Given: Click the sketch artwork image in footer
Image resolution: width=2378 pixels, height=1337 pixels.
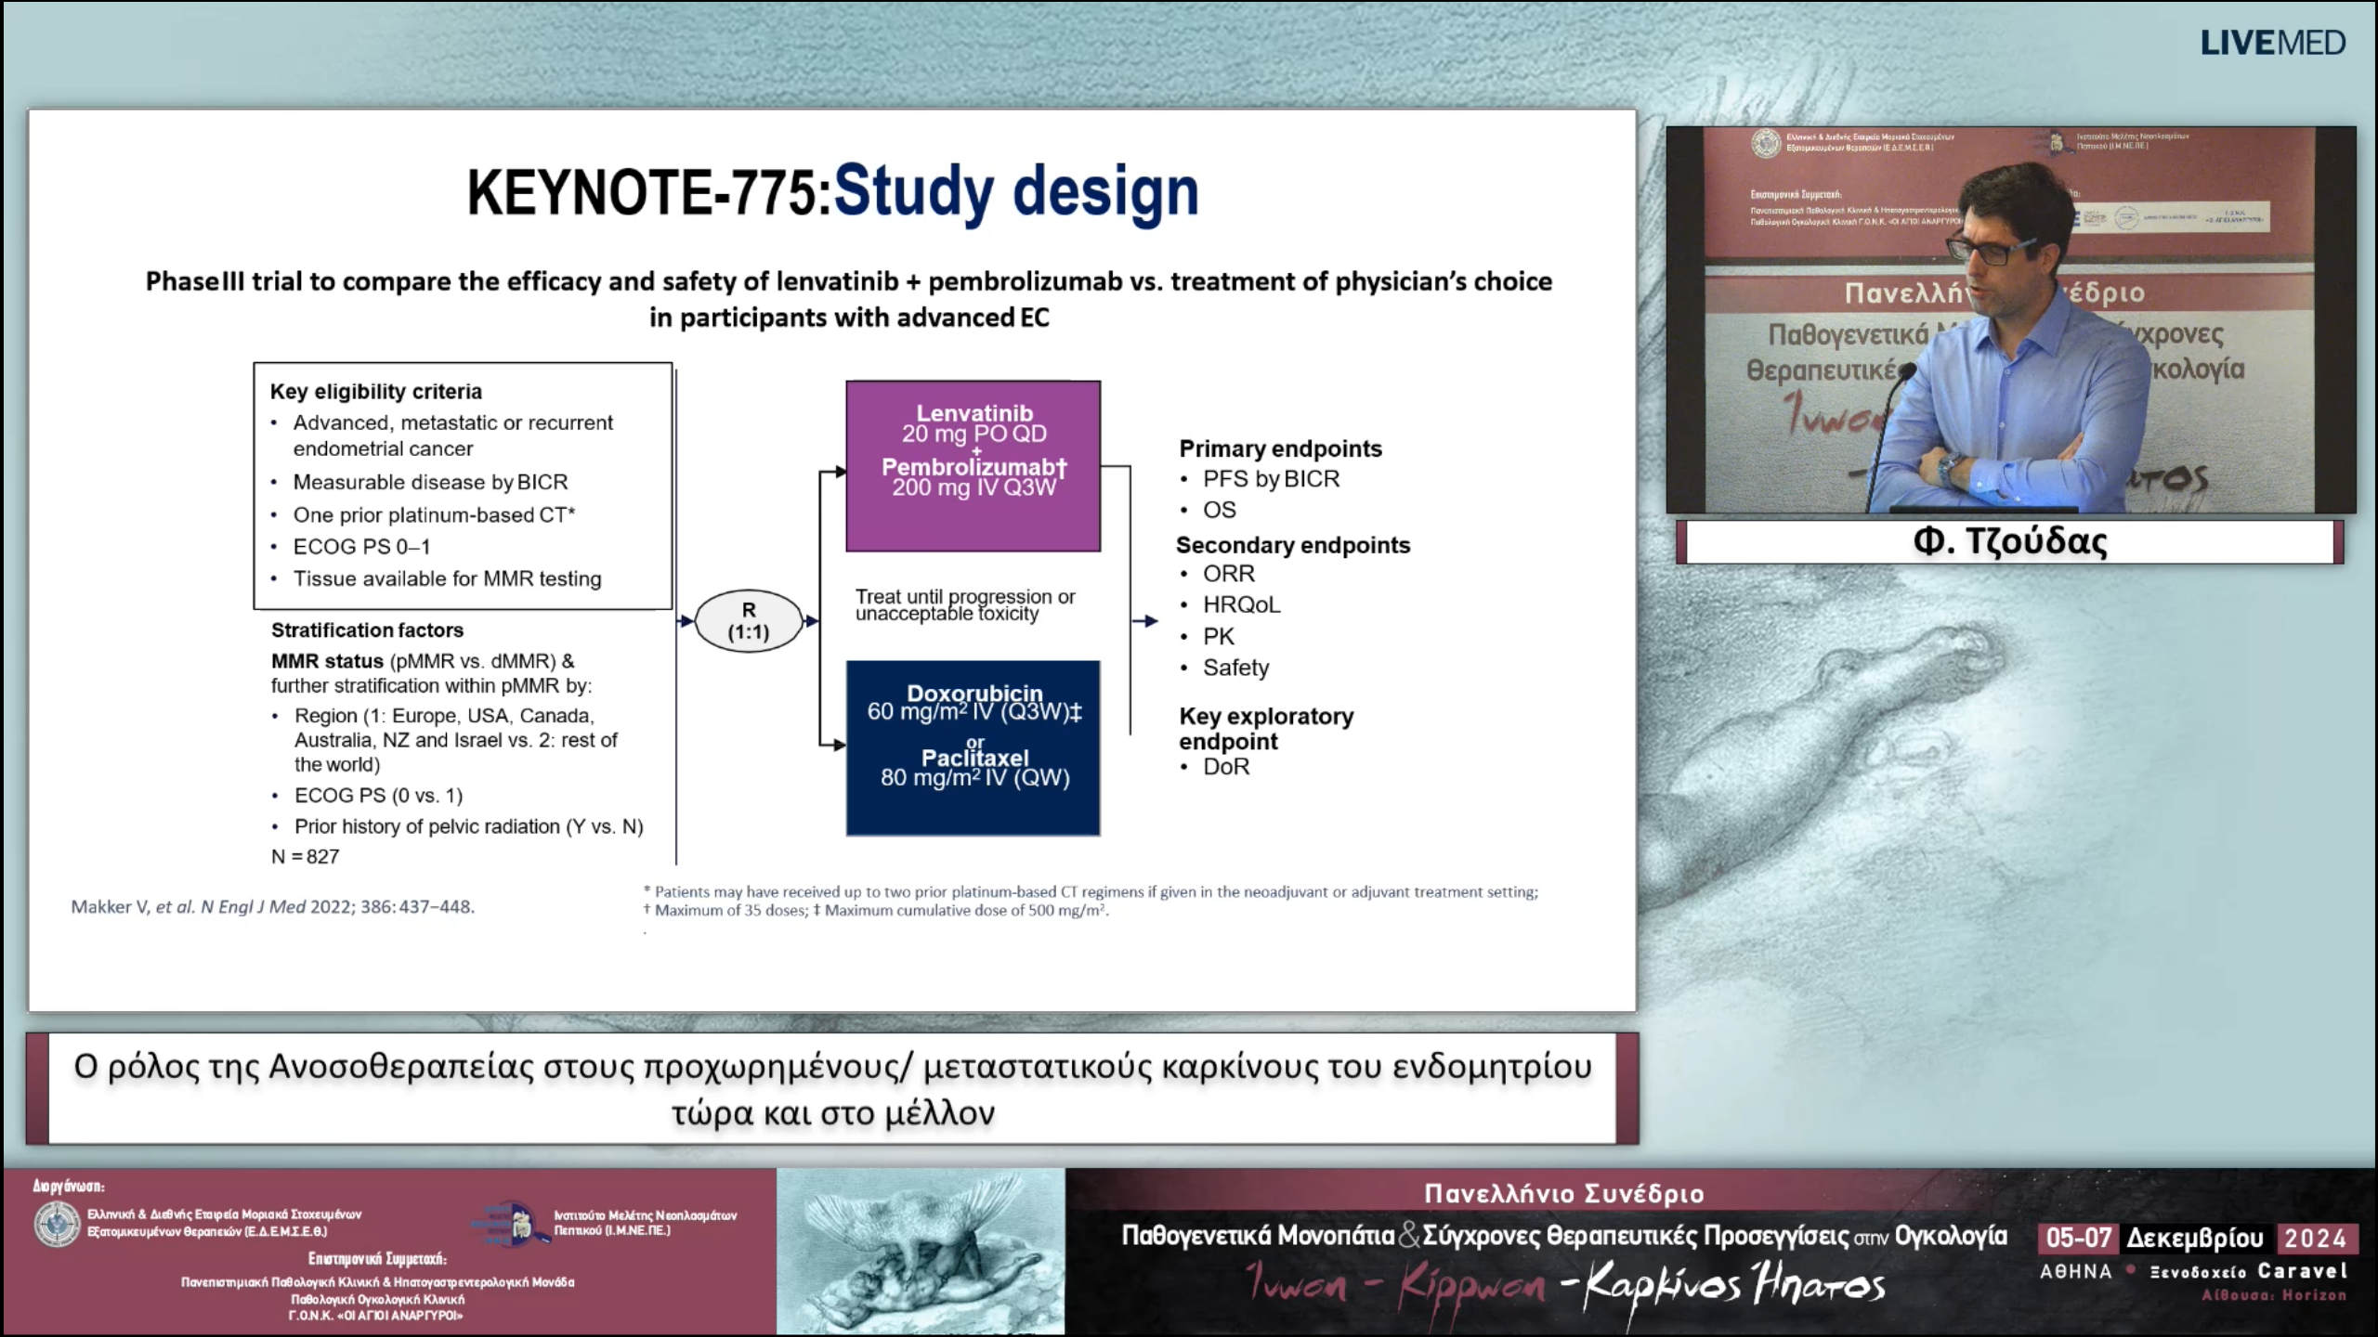Looking at the screenshot, I should (x=921, y=1251).
